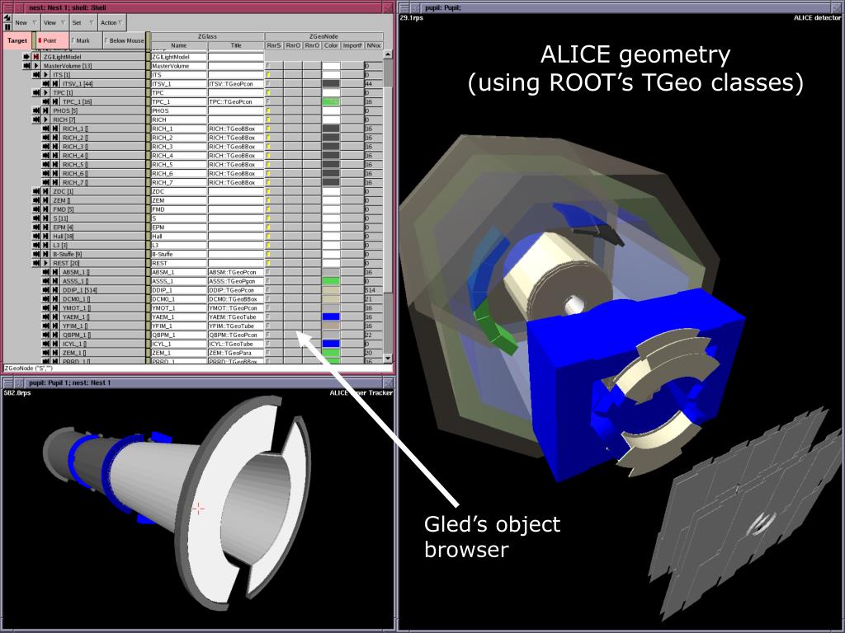845x633 pixels.
Task: Open blue color swatch for YAEM_1
Action: 331,317
